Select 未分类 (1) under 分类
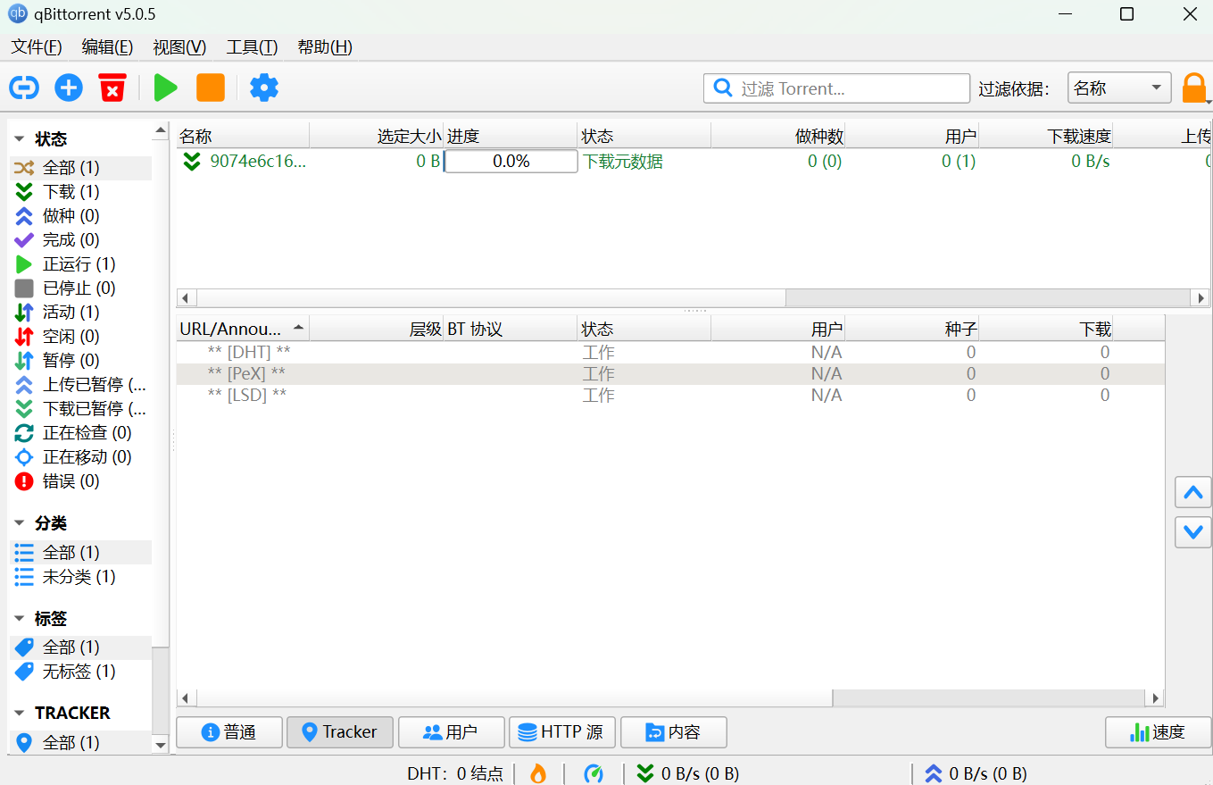The height and width of the screenshot is (785, 1213). 80,577
